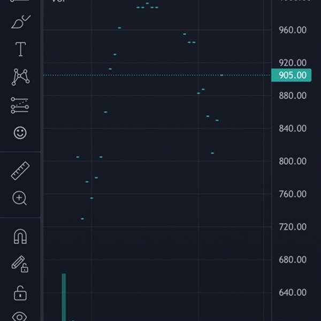Toggle hide all drawings eye icon
The image size is (321, 321).
coord(20,317)
